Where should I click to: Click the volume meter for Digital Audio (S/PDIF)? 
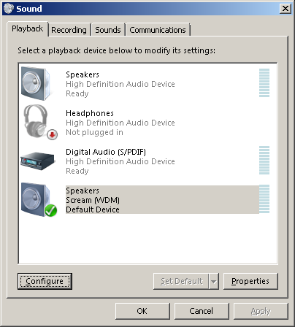[264, 160]
